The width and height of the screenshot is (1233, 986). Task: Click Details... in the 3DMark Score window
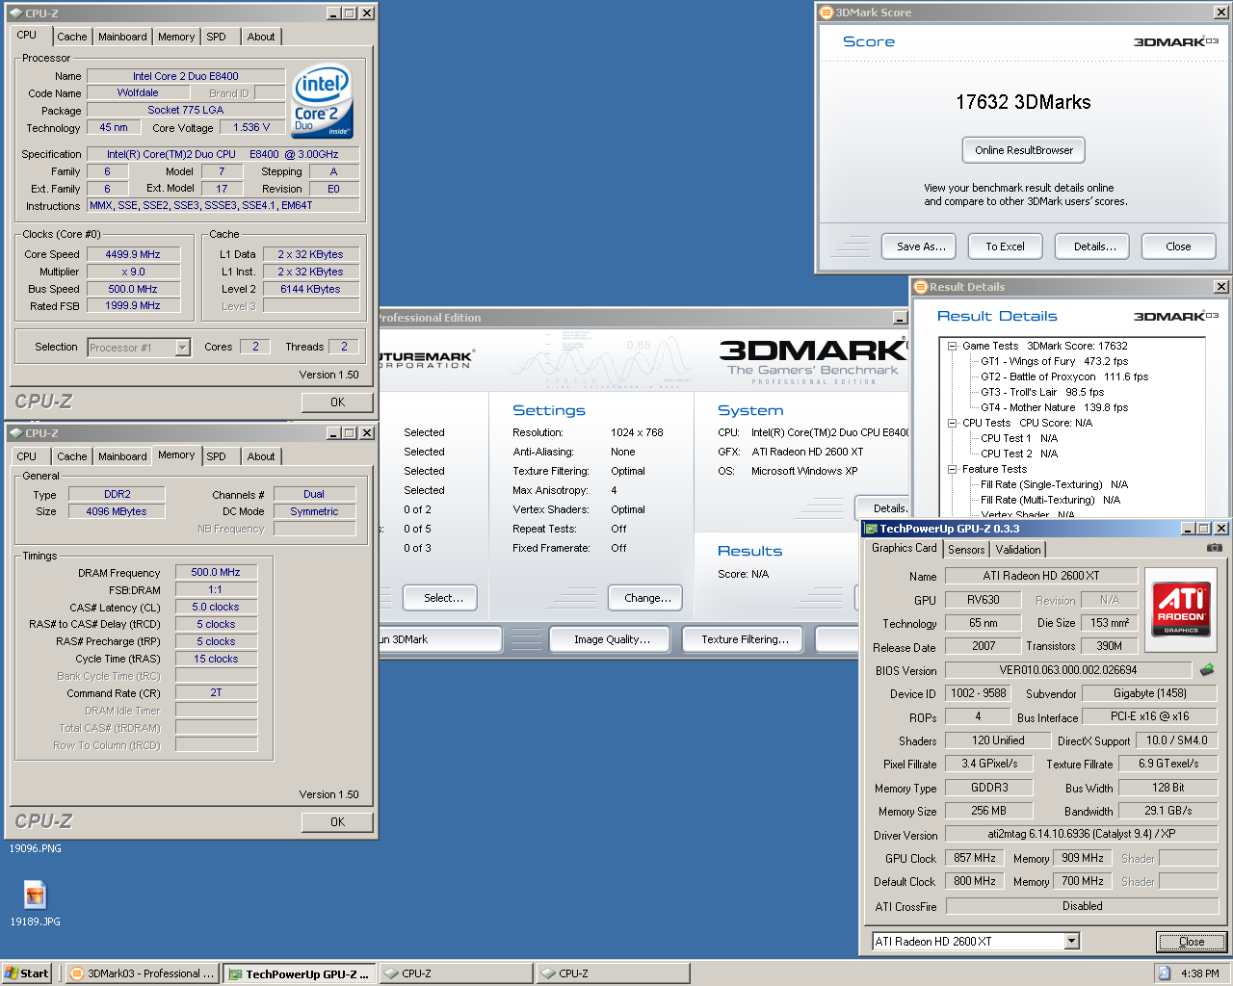[x=1094, y=246]
